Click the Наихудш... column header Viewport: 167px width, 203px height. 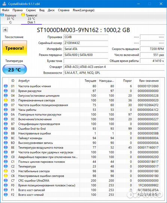106,81
